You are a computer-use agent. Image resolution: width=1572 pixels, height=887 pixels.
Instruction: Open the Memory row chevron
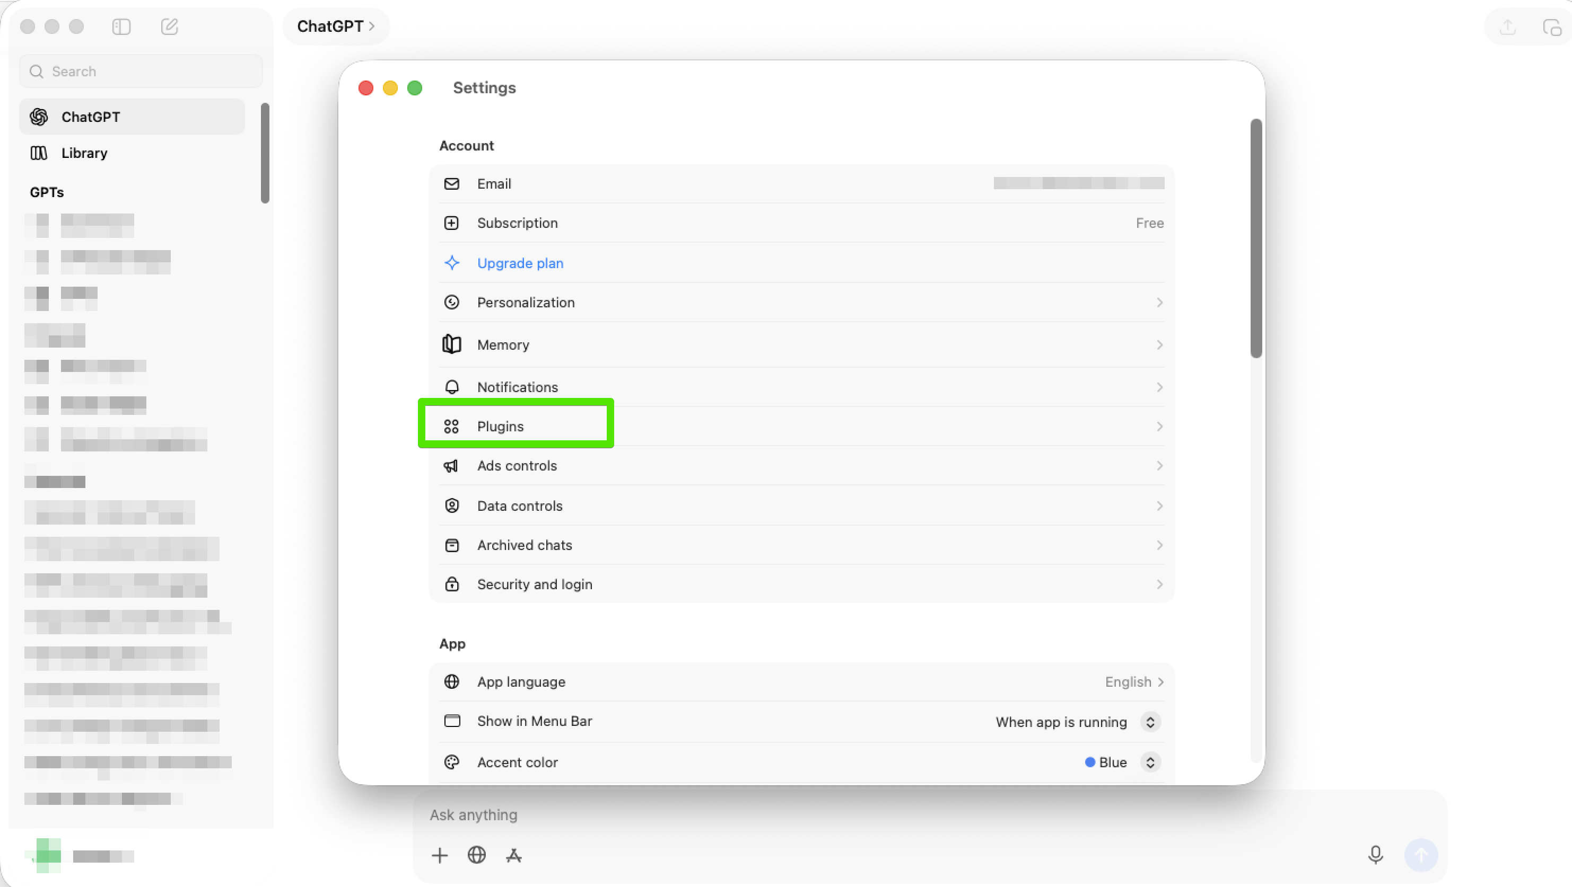tap(1159, 345)
